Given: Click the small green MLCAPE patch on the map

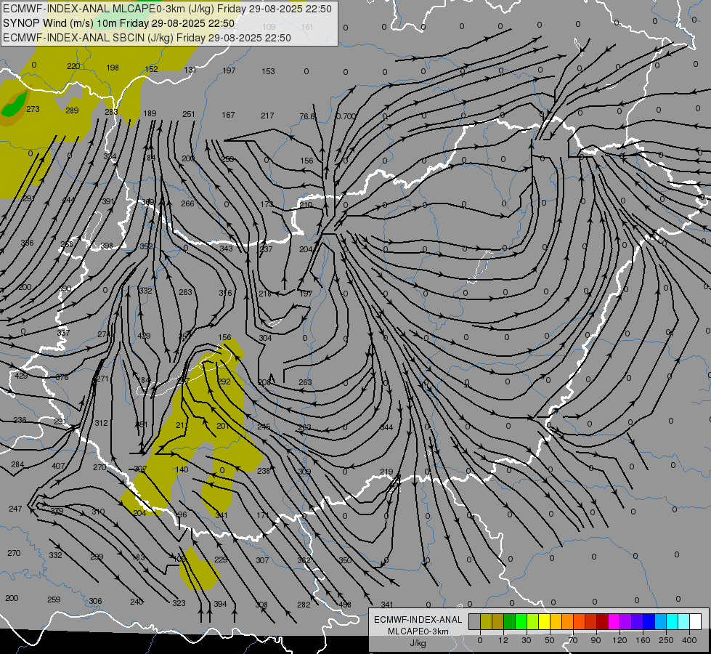Looking at the screenshot, I should 14,105.
